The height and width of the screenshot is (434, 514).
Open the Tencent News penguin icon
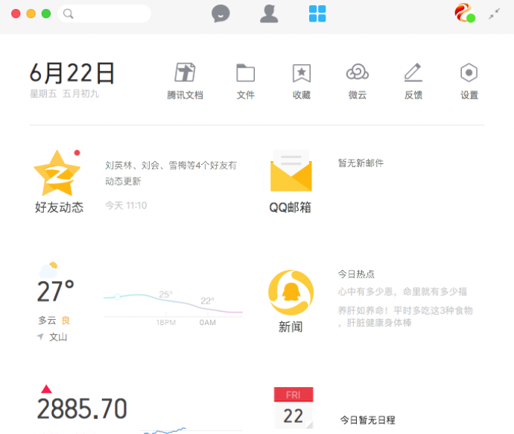click(x=291, y=292)
